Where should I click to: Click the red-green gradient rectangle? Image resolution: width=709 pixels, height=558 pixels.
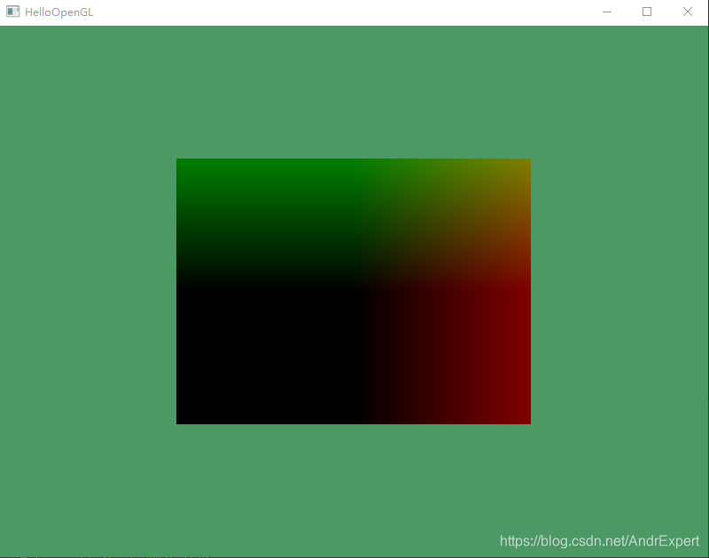(353, 291)
